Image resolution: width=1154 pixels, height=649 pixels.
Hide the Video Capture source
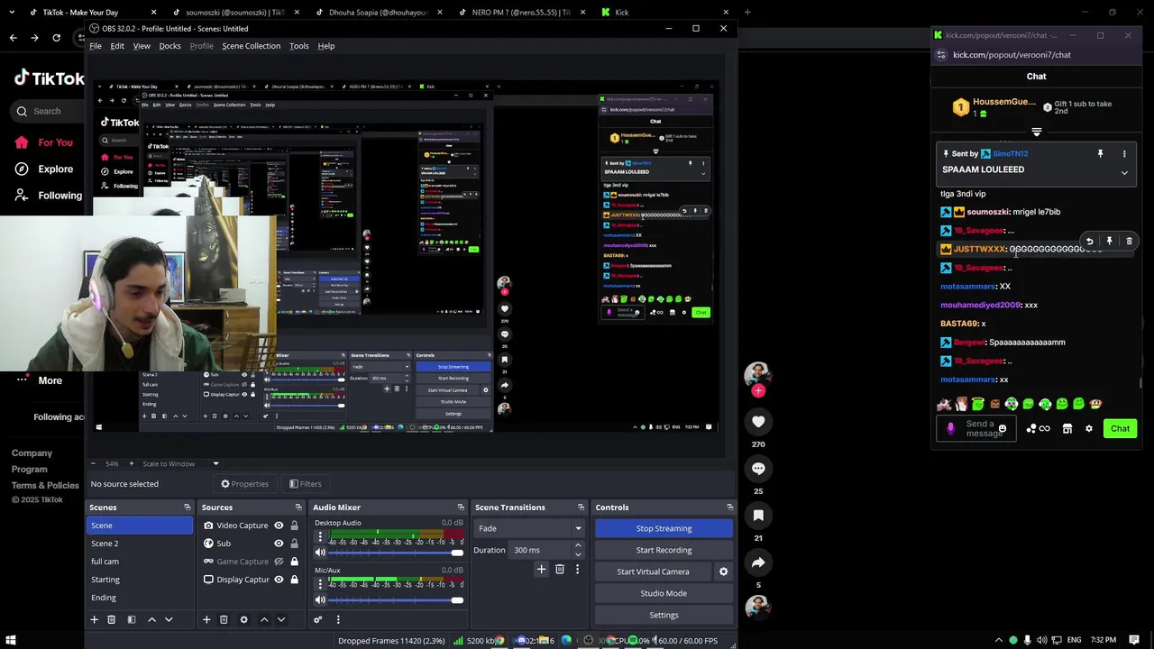pos(279,526)
